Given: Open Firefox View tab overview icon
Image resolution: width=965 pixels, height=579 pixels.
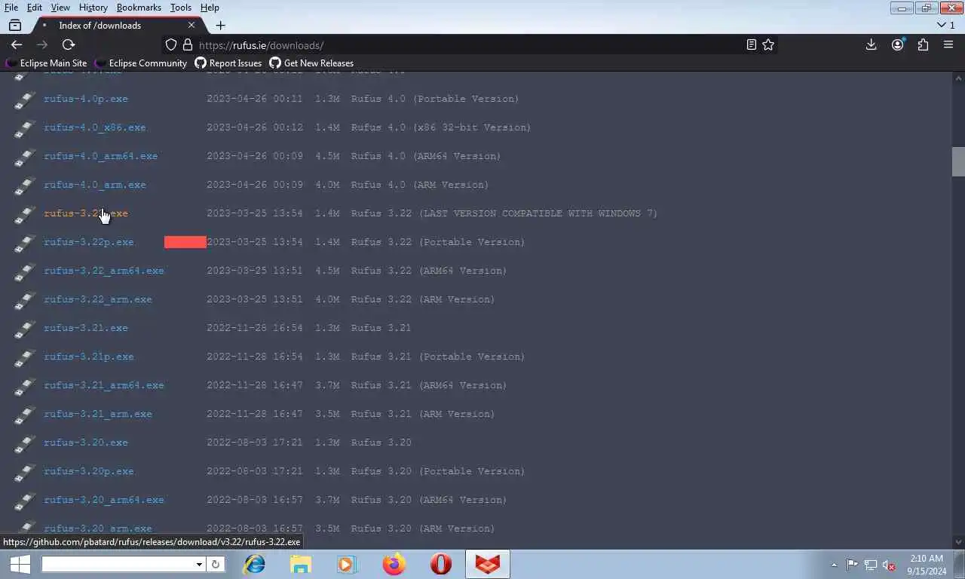Looking at the screenshot, I should 15,25.
